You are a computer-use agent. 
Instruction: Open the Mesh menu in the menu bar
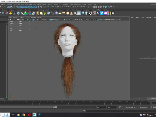pyautogui.click(x=15, y=4)
